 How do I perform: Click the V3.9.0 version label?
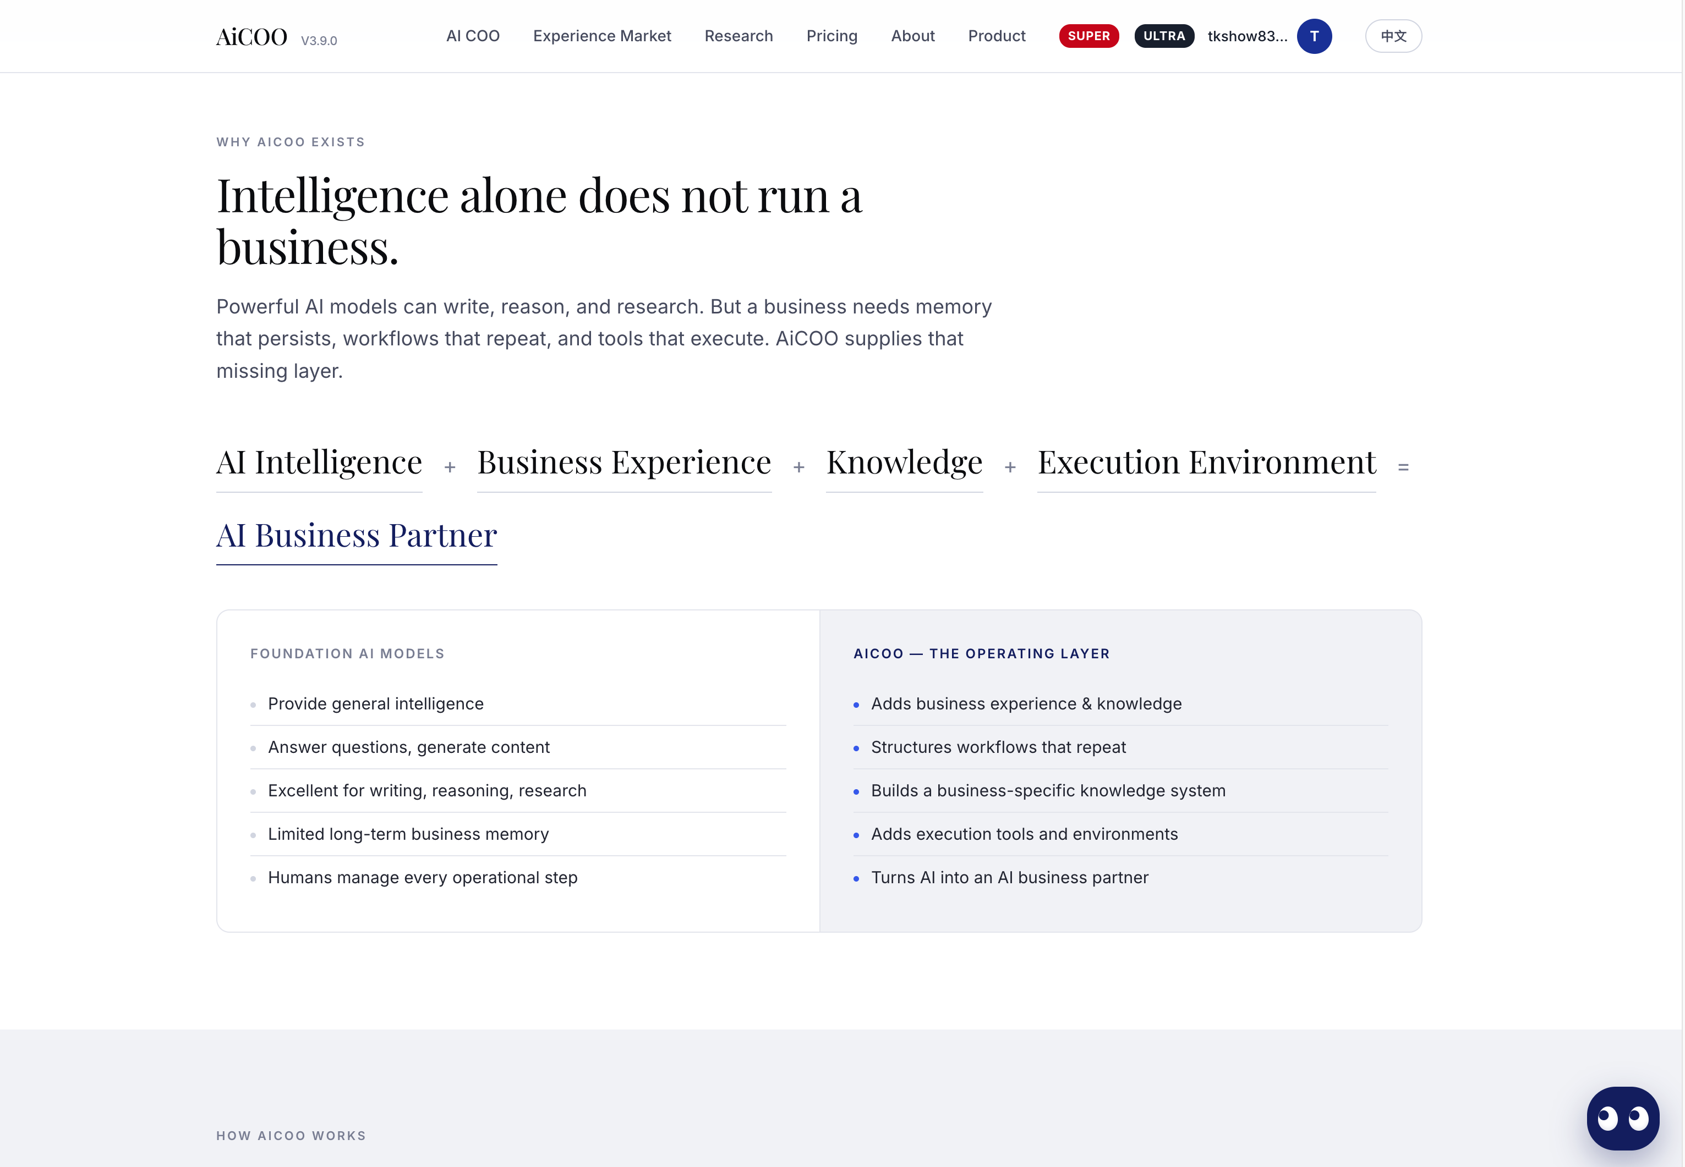pos(319,41)
